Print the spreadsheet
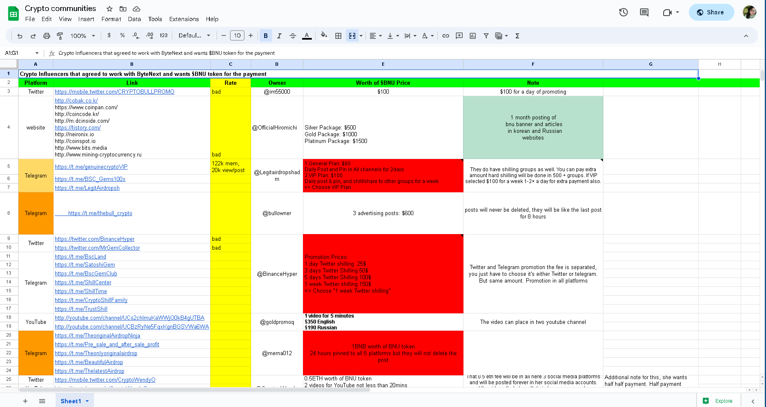The height and width of the screenshot is (407, 766). click(x=47, y=36)
